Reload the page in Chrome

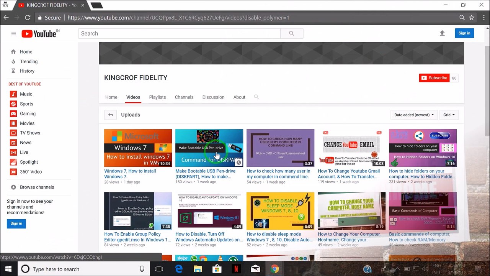point(28,18)
